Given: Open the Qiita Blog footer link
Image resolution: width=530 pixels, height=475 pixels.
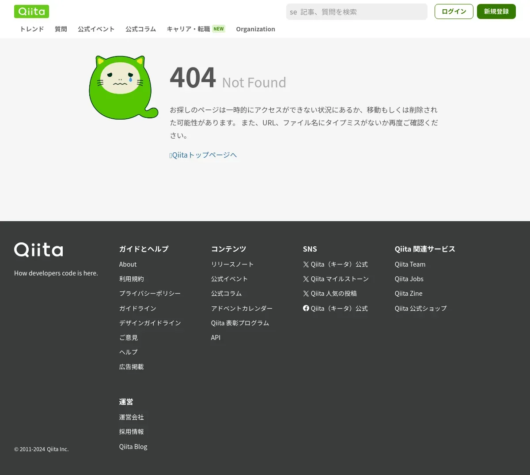Looking at the screenshot, I should [133, 447].
